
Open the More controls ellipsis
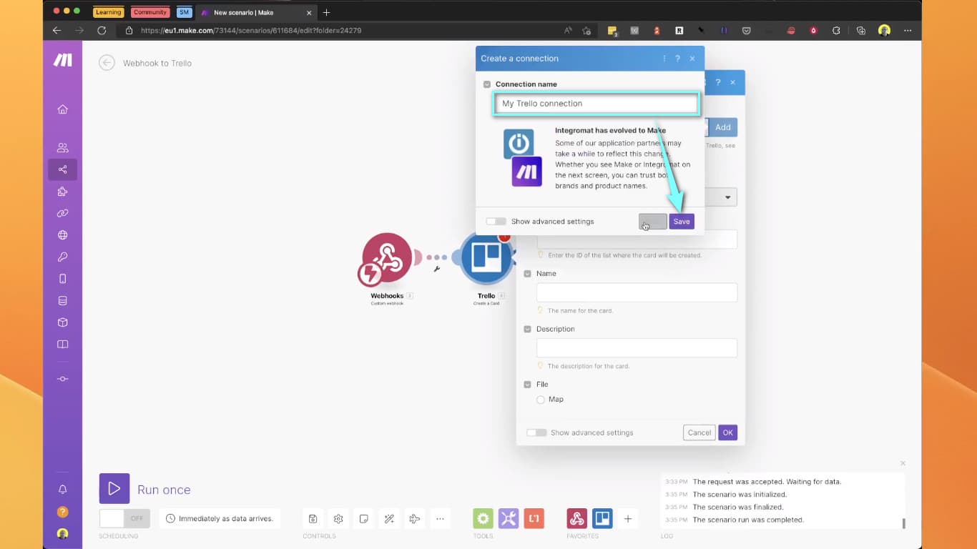point(440,519)
